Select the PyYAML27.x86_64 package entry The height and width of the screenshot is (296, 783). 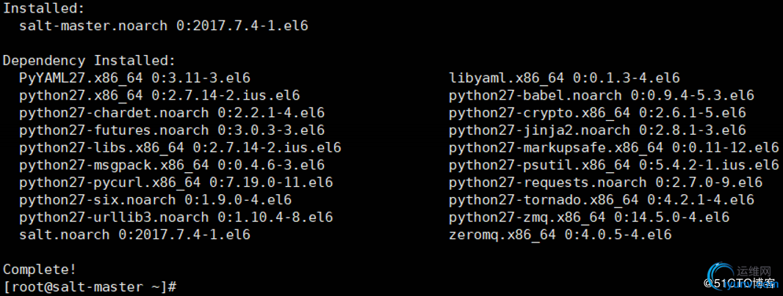click(135, 78)
